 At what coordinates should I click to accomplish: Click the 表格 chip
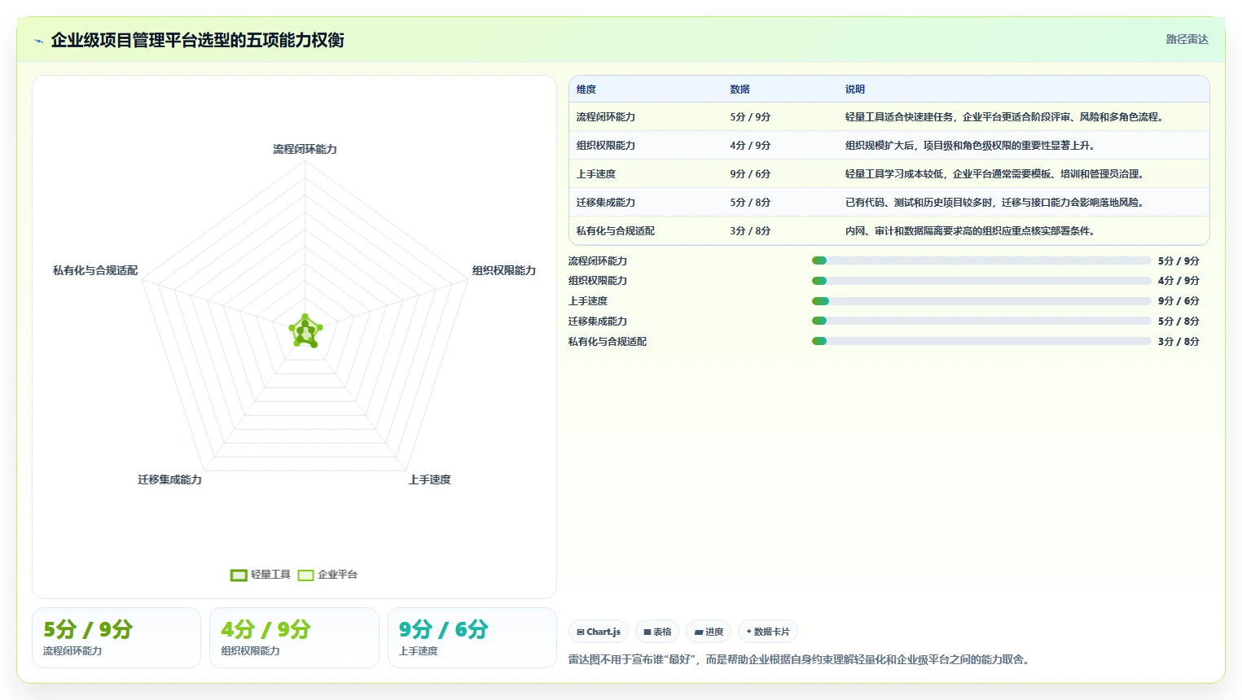pos(657,632)
